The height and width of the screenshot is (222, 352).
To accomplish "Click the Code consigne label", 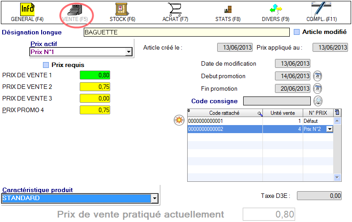I will coord(215,101).
